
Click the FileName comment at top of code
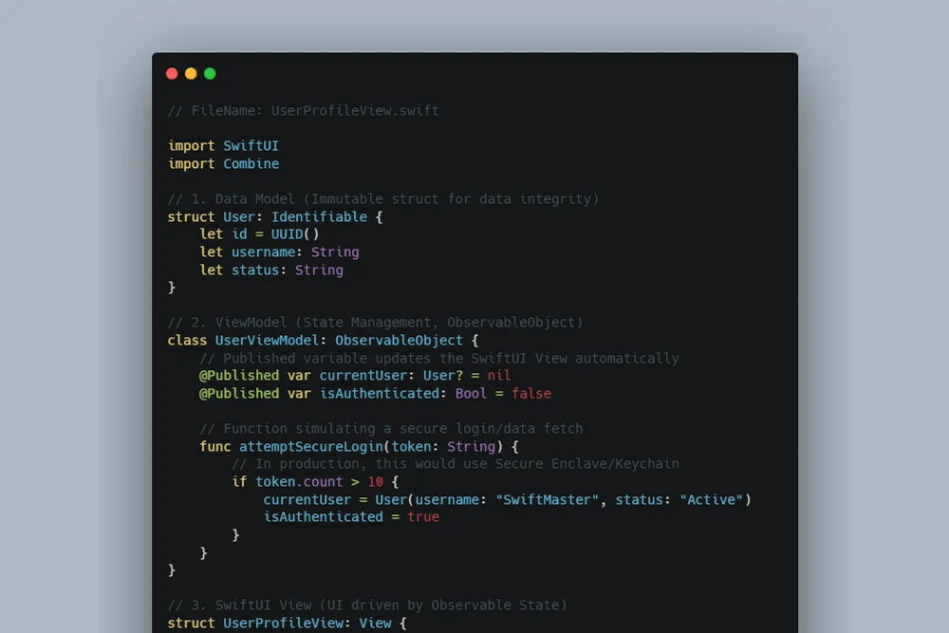point(303,110)
